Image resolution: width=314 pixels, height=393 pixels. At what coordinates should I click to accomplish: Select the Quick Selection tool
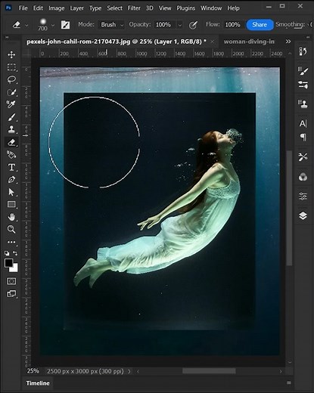click(11, 92)
